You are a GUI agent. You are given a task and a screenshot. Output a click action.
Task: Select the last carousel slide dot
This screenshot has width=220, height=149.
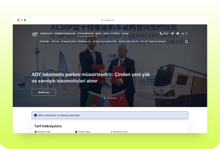coord(115,98)
